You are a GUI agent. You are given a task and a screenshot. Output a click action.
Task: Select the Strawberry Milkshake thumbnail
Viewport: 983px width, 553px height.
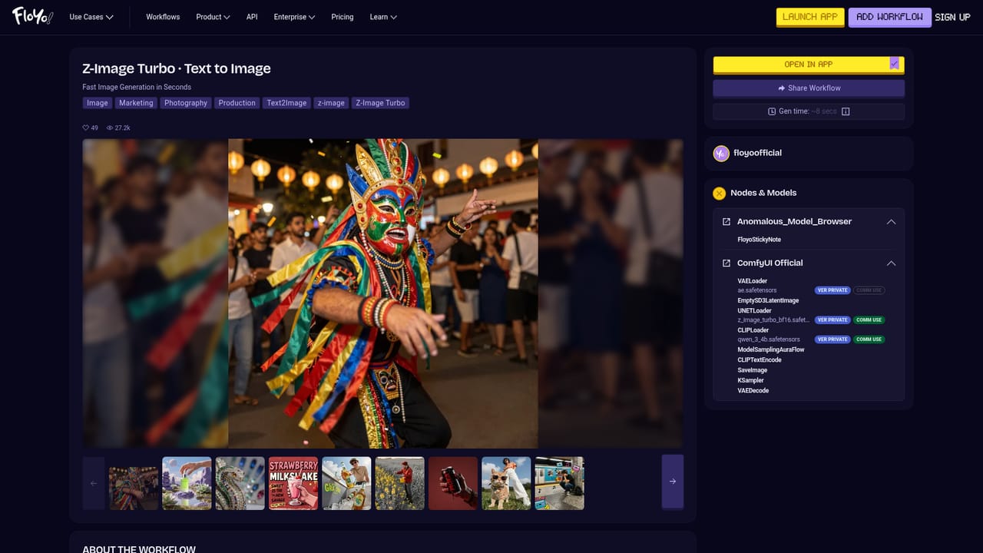(x=293, y=483)
